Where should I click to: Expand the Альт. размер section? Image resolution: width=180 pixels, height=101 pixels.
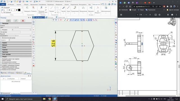16,54
